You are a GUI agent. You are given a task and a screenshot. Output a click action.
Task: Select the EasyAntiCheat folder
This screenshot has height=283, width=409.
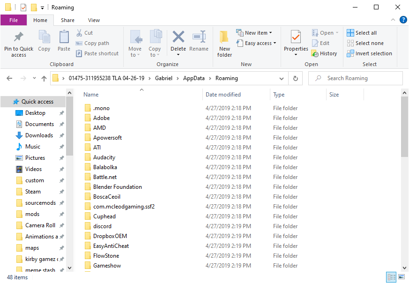pos(111,246)
